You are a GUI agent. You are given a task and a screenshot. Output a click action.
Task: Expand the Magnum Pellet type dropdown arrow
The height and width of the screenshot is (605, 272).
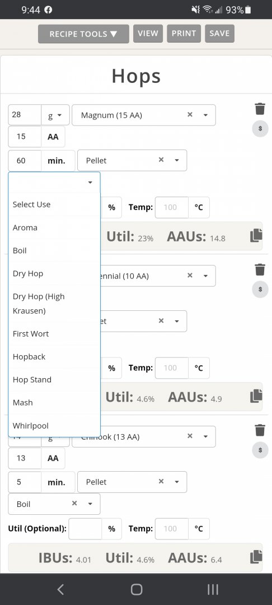click(x=177, y=160)
